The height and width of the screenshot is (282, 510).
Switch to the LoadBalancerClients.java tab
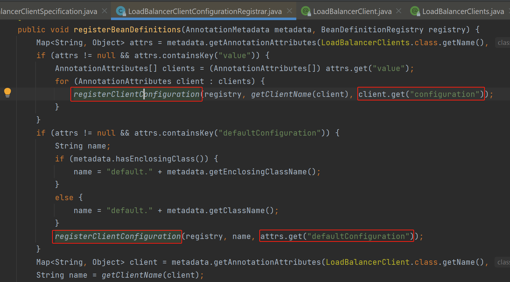[463, 11]
